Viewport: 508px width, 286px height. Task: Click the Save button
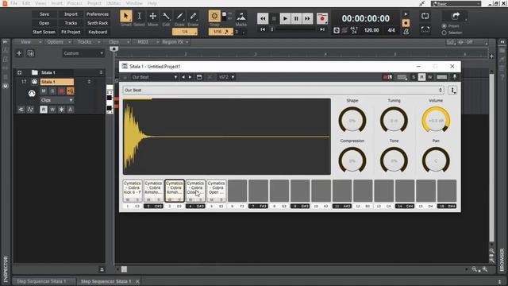tap(44, 14)
